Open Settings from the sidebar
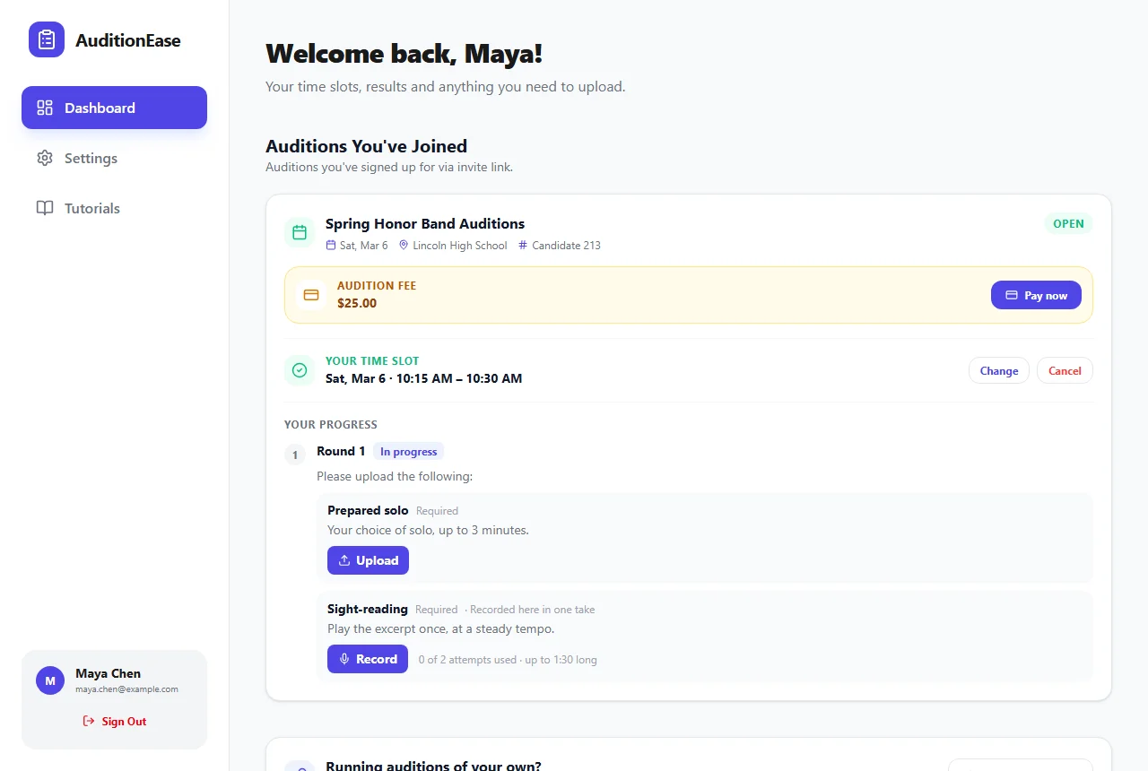 point(114,158)
